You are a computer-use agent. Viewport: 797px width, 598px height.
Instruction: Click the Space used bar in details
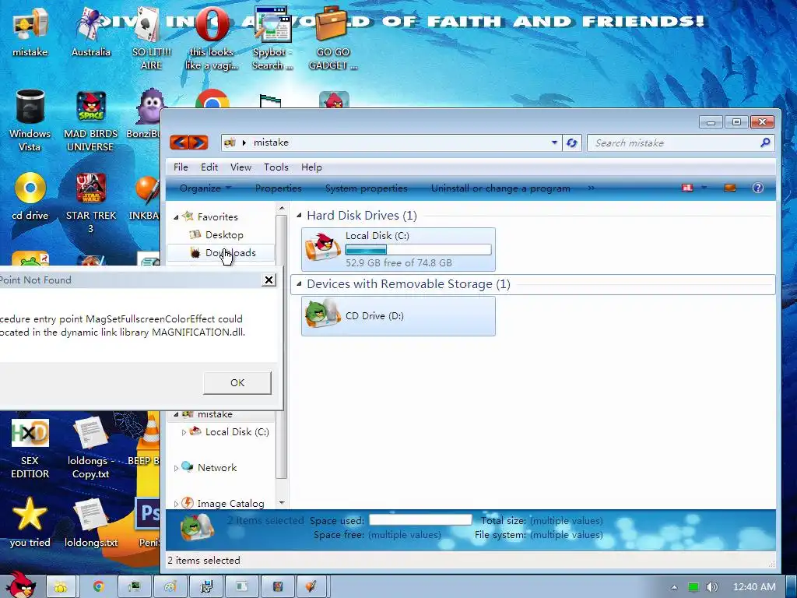tap(420, 519)
